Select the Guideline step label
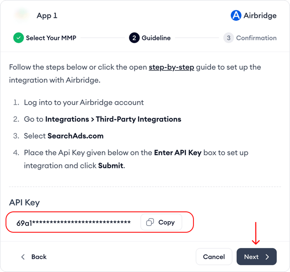This screenshot has width=290, height=272. pyautogui.click(x=156, y=38)
